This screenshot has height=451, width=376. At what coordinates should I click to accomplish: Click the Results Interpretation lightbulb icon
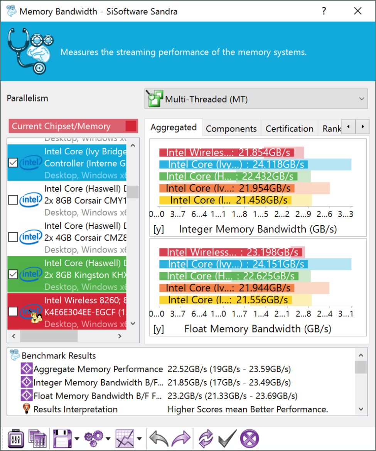[27, 409]
